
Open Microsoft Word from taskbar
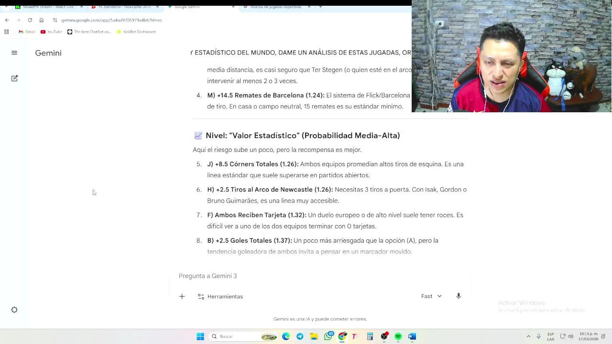coord(412,336)
